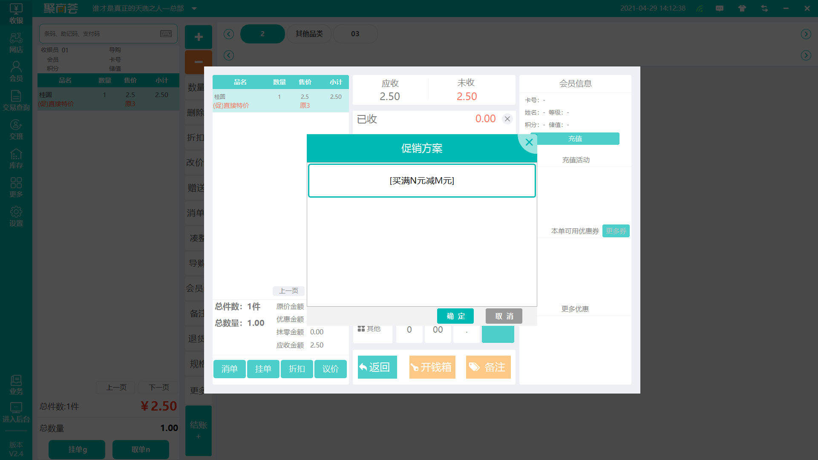Click the 开钱箱 open cash drawer button
Image resolution: width=818 pixels, height=460 pixels.
[x=432, y=367]
